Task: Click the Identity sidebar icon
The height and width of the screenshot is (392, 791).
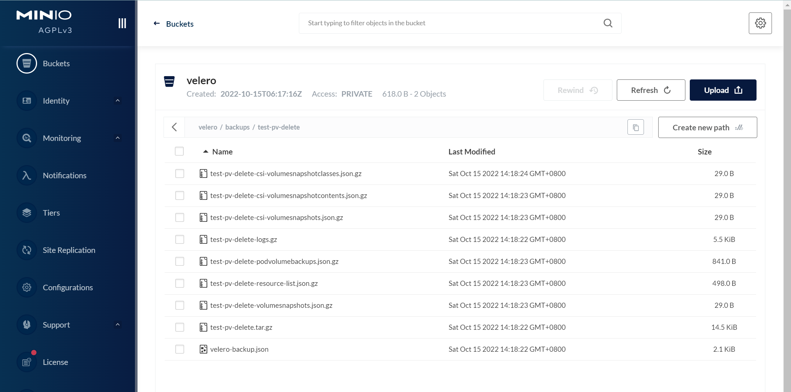Action: tap(27, 101)
